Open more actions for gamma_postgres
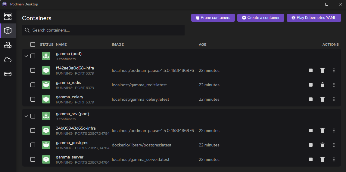 [x=334, y=145]
